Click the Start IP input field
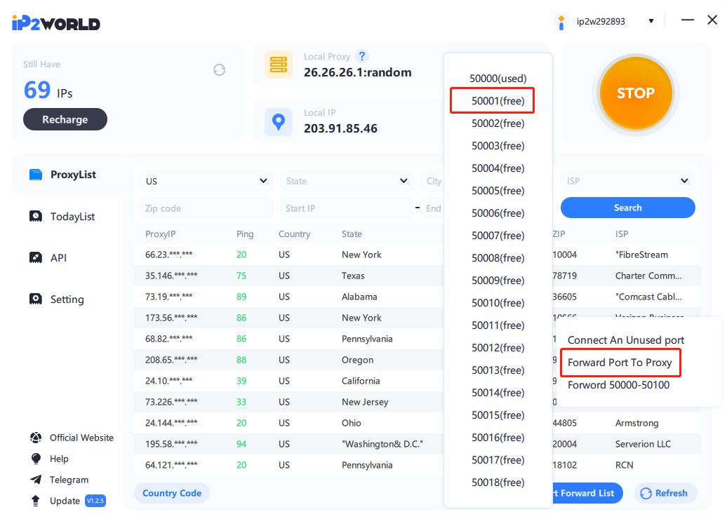Image resolution: width=727 pixels, height=526 pixels. click(x=347, y=208)
